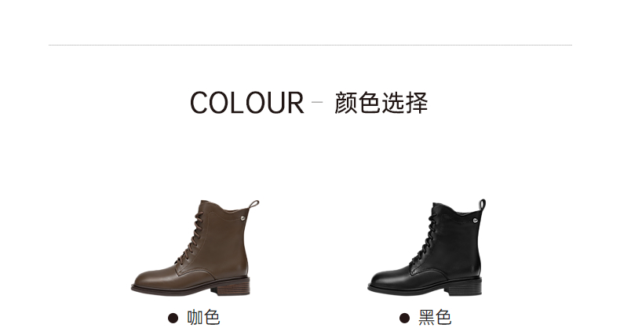Click the dash between COLOUR and 颜色选择
The width and height of the screenshot is (620, 328).
(x=317, y=102)
